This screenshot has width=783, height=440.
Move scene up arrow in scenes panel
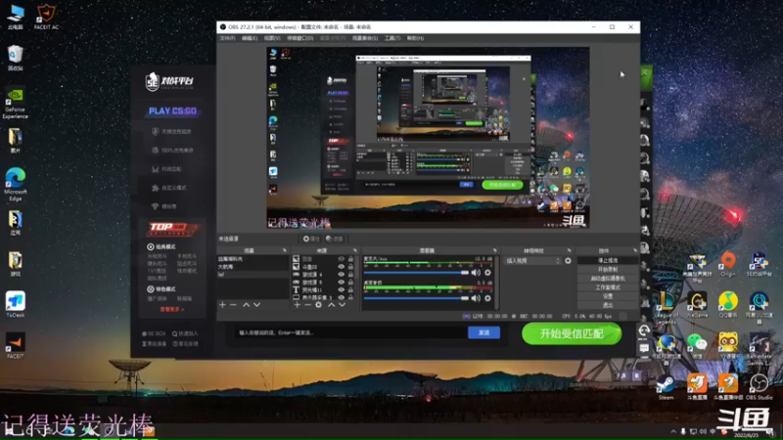(x=247, y=304)
